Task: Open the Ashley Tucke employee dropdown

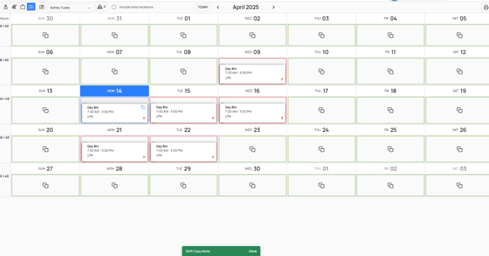Action: coord(70,8)
